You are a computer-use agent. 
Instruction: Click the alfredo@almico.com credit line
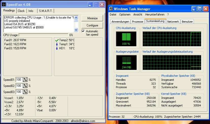point(53,121)
